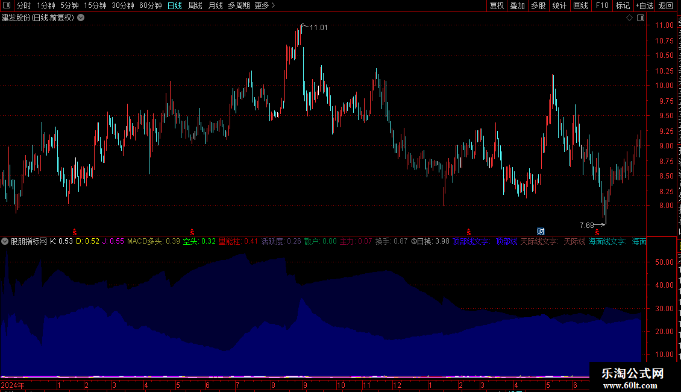Toggle the left panel layout icon
The height and width of the screenshot is (392, 681).
(x=7, y=5)
